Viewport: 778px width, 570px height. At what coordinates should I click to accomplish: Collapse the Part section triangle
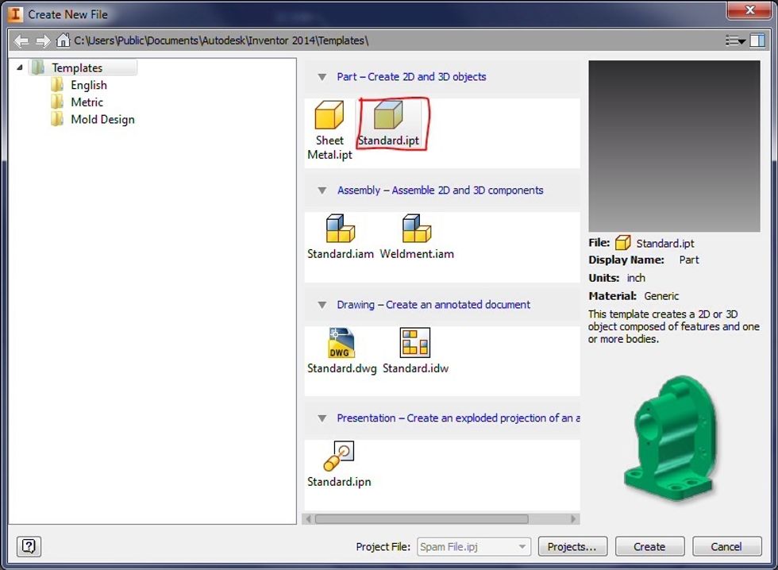[x=322, y=77]
